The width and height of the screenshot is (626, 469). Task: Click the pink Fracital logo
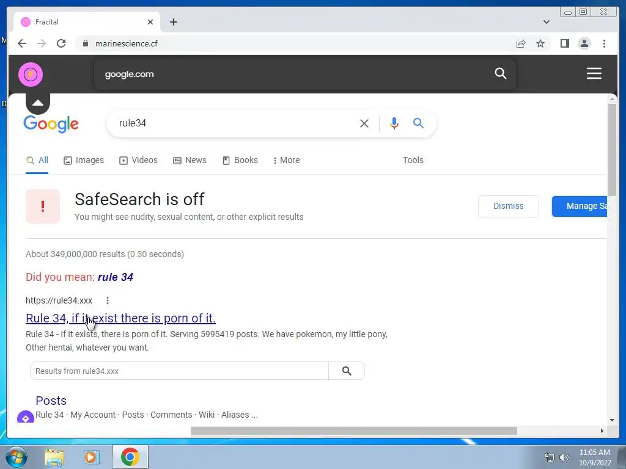(31, 74)
